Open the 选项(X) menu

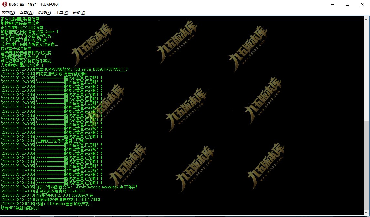44,13
